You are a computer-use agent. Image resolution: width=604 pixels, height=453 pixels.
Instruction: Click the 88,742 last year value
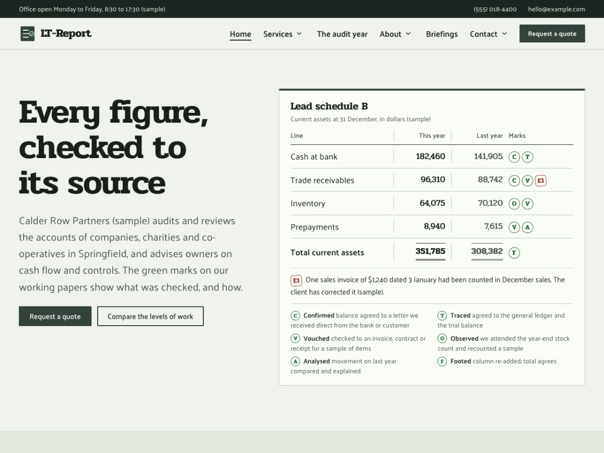pyautogui.click(x=490, y=180)
